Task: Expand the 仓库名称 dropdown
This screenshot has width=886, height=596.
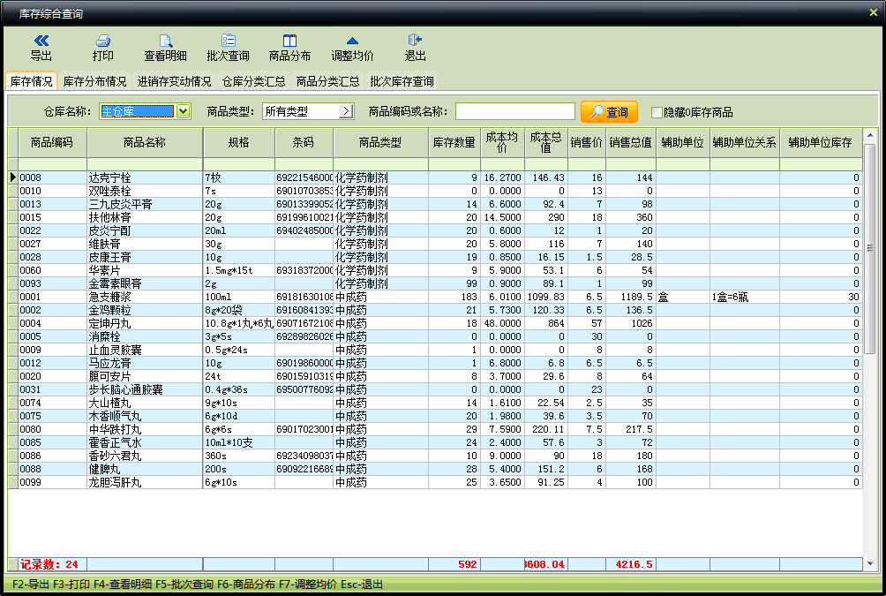Action: (x=183, y=111)
